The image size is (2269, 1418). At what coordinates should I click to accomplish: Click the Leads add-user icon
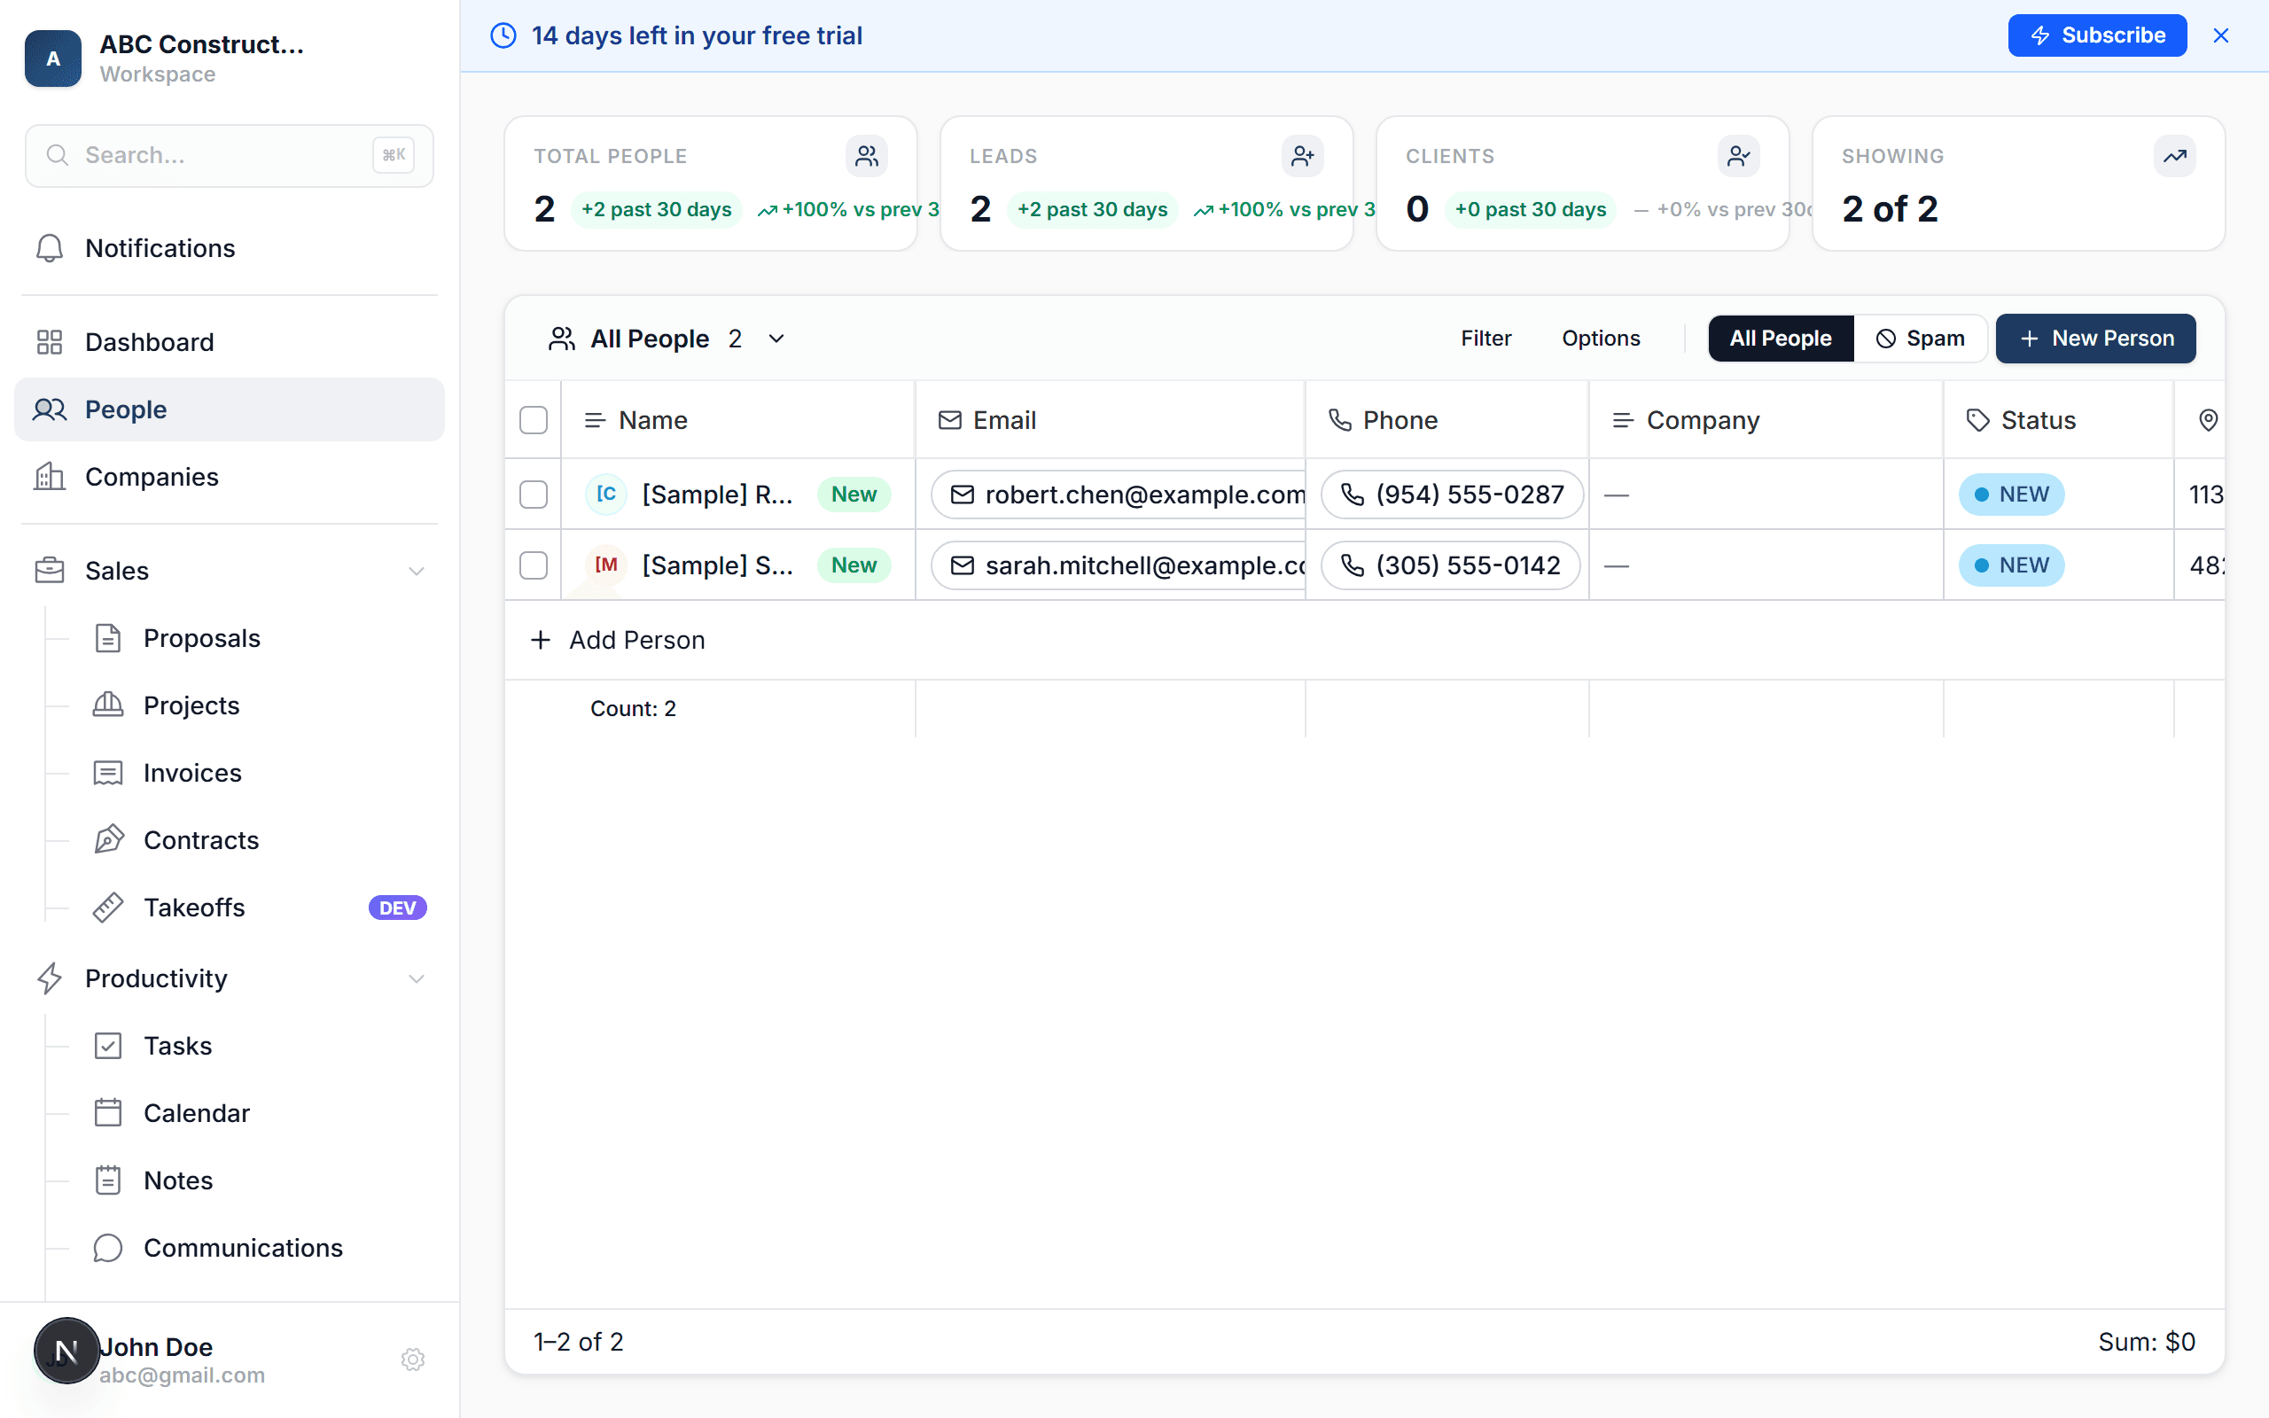(1302, 157)
